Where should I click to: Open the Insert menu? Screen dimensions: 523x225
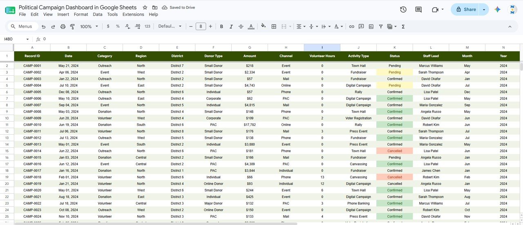tap(63, 14)
